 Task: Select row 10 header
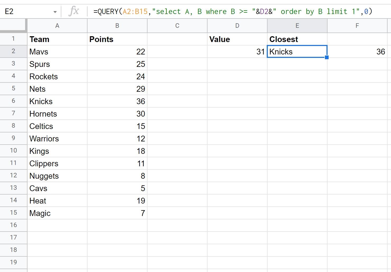pyautogui.click(x=13, y=151)
